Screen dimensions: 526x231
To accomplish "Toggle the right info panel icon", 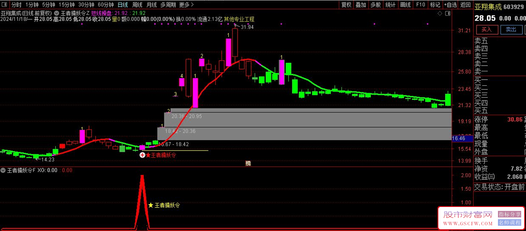I will click(x=447, y=14).
